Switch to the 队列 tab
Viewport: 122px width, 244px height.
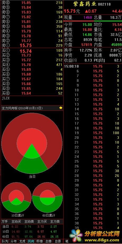click(x=5, y=241)
